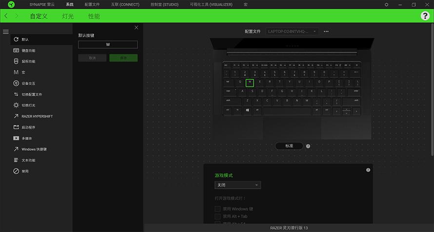
Task: Click the Q key on keyboard image
Action: tap(240, 83)
